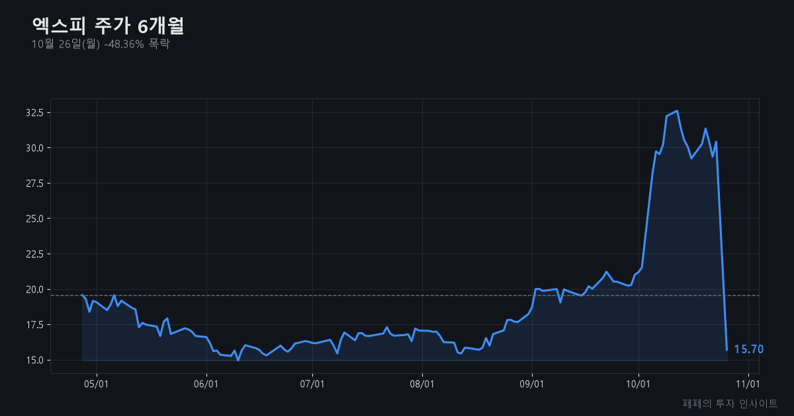This screenshot has height=416, width=794.
Task: Click the 05/01 x-axis date label
Action: click(97, 383)
